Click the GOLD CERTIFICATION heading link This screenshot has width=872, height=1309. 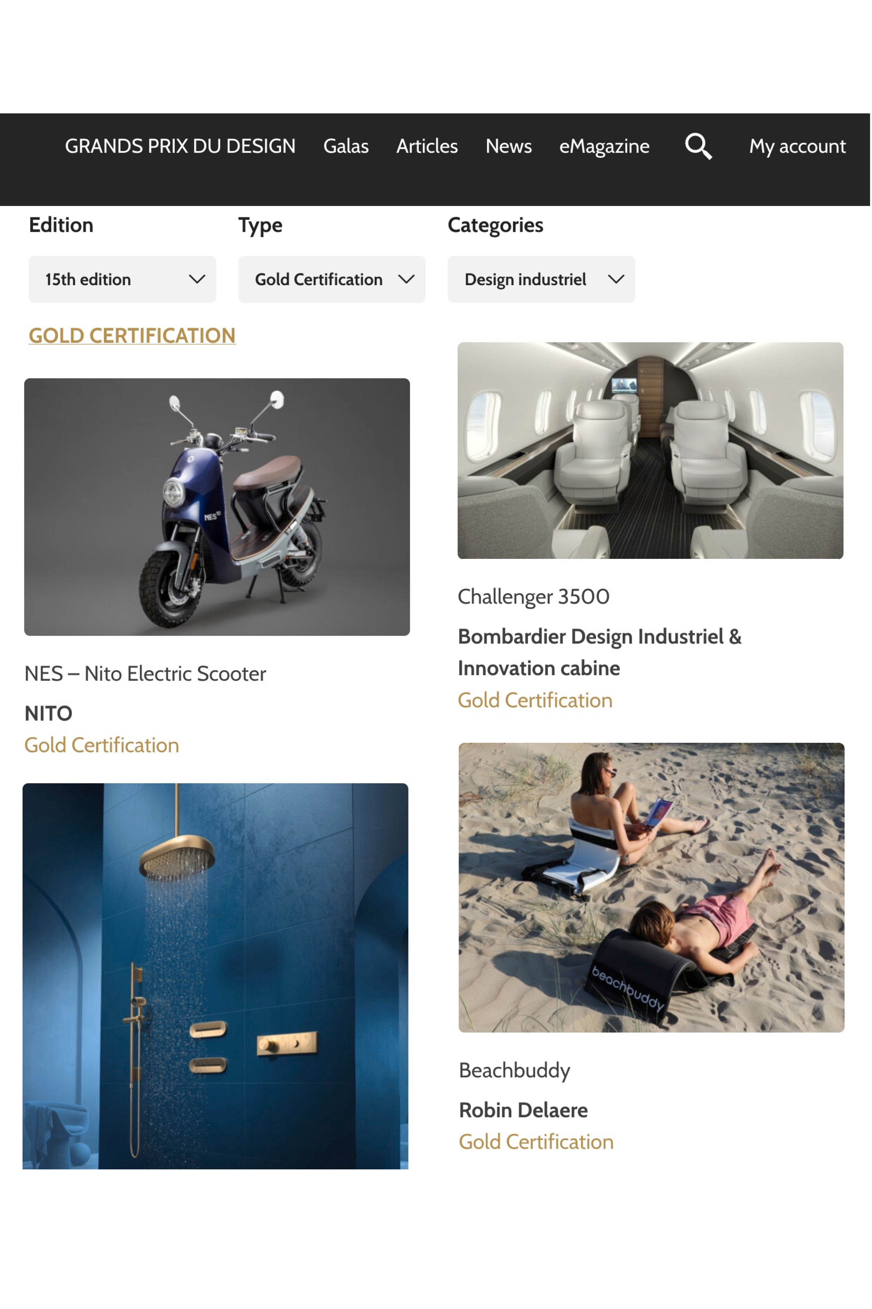pos(132,335)
